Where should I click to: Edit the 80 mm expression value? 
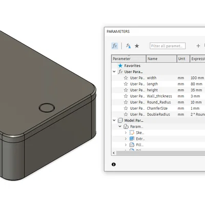coord(196,84)
